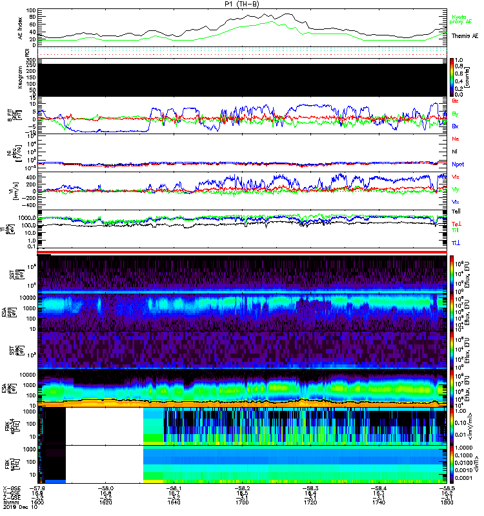Screen dimensions: 484x516
Task: Click the AE Index axis label
Action: coord(21,28)
